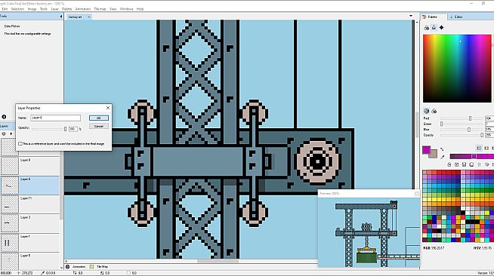Click the eyedropper icon beside the color swatches
The height and width of the screenshot is (276, 494).
click(x=443, y=157)
